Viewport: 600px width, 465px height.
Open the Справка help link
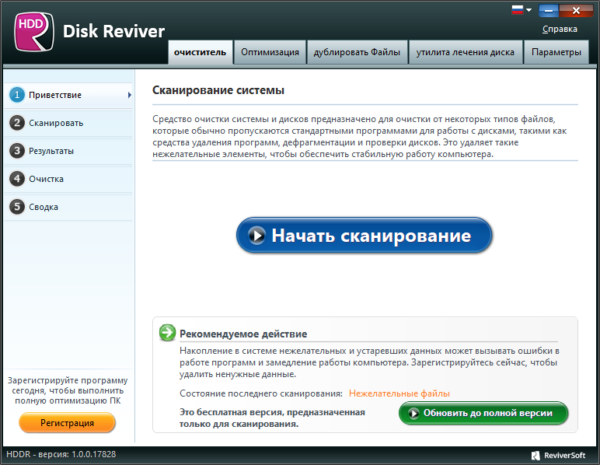(560, 29)
